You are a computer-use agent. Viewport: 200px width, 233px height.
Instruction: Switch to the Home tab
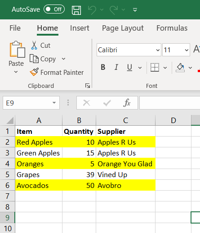(x=48, y=28)
